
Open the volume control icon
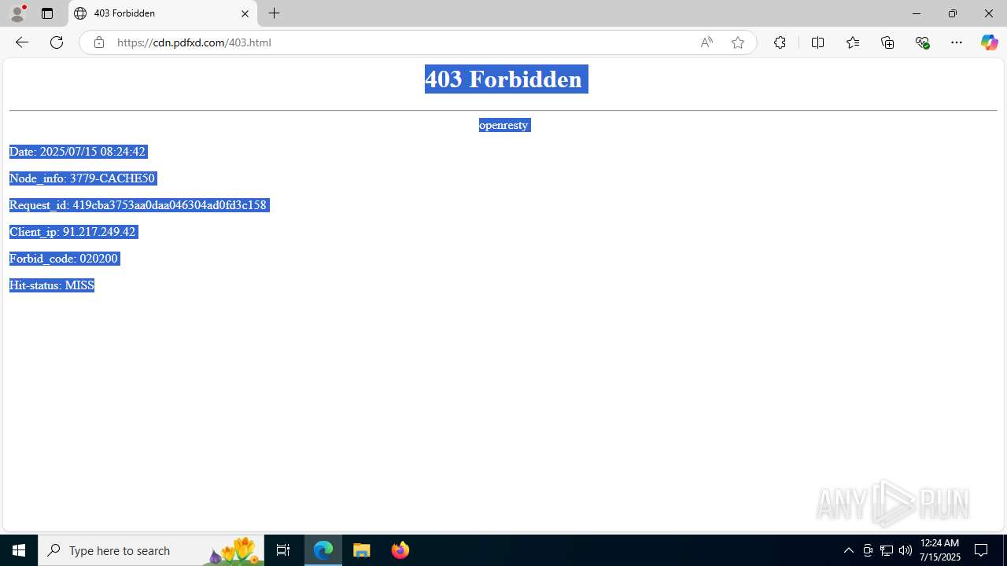pos(906,550)
